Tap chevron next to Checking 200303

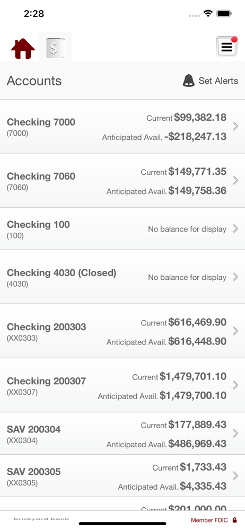click(236, 331)
